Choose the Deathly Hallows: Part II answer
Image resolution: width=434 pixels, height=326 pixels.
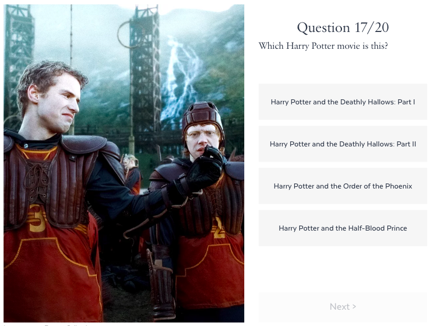342,144
